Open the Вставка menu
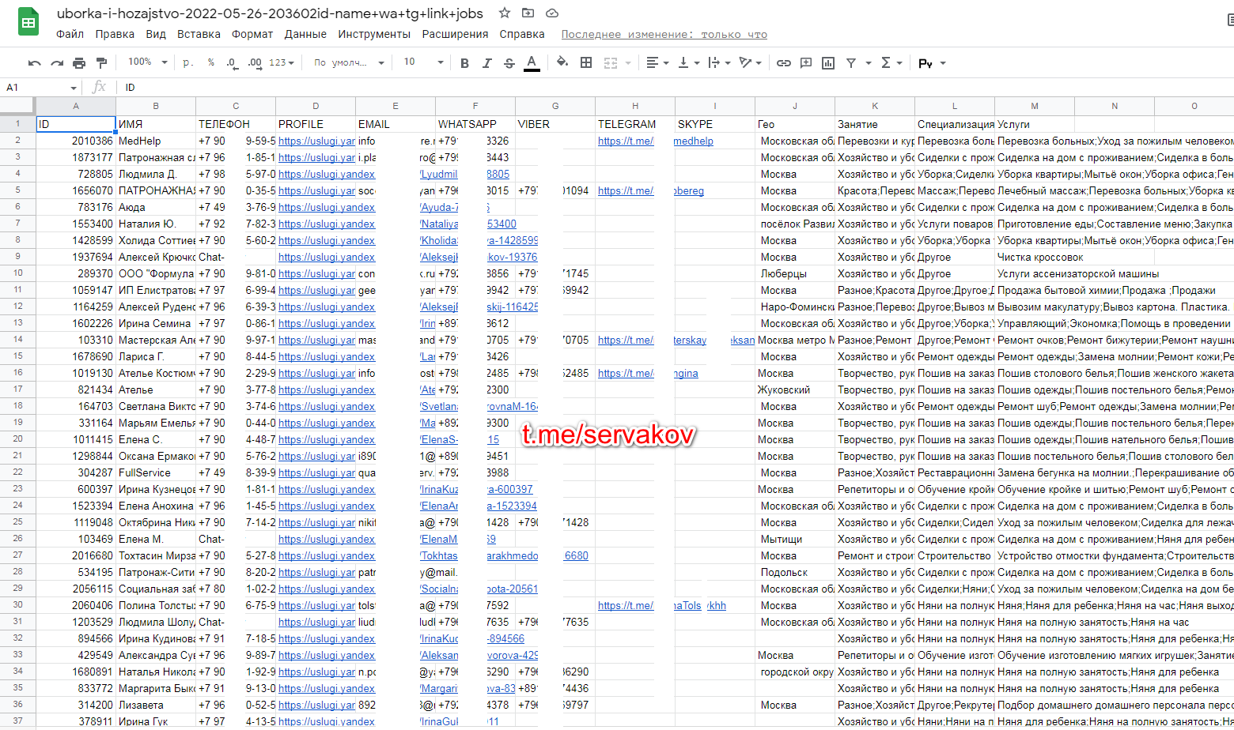The height and width of the screenshot is (730, 1234). tap(199, 34)
